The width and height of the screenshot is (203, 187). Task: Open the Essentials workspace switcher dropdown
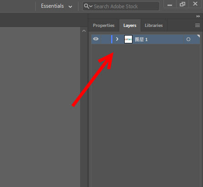tap(56, 6)
